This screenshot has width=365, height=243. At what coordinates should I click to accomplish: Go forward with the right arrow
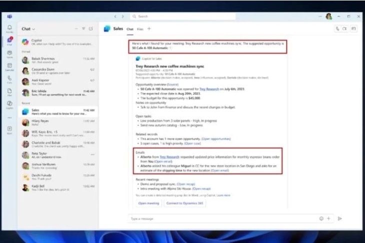pos(122,16)
